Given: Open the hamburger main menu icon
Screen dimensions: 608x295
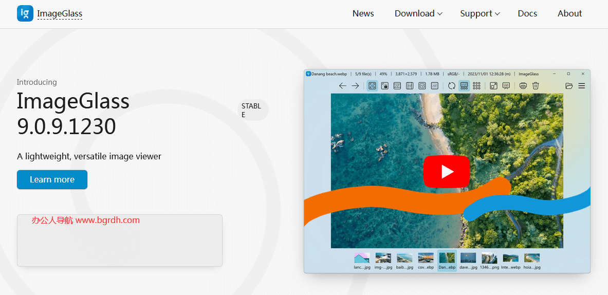Looking at the screenshot, I should pyautogui.click(x=582, y=86).
